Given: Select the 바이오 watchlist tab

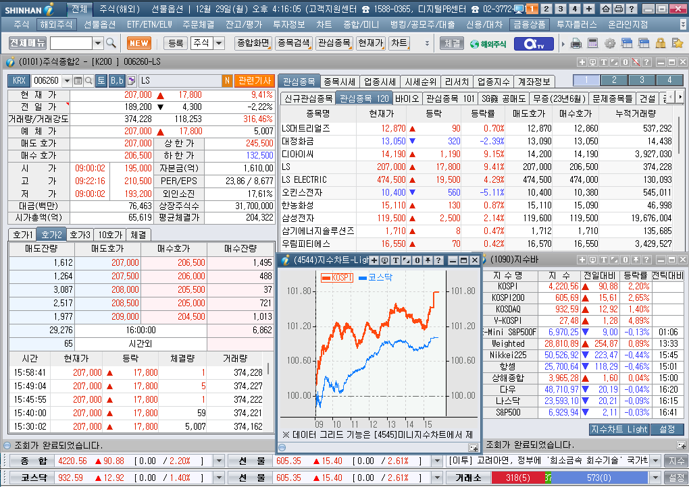Looking at the screenshot, I should click(407, 98).
